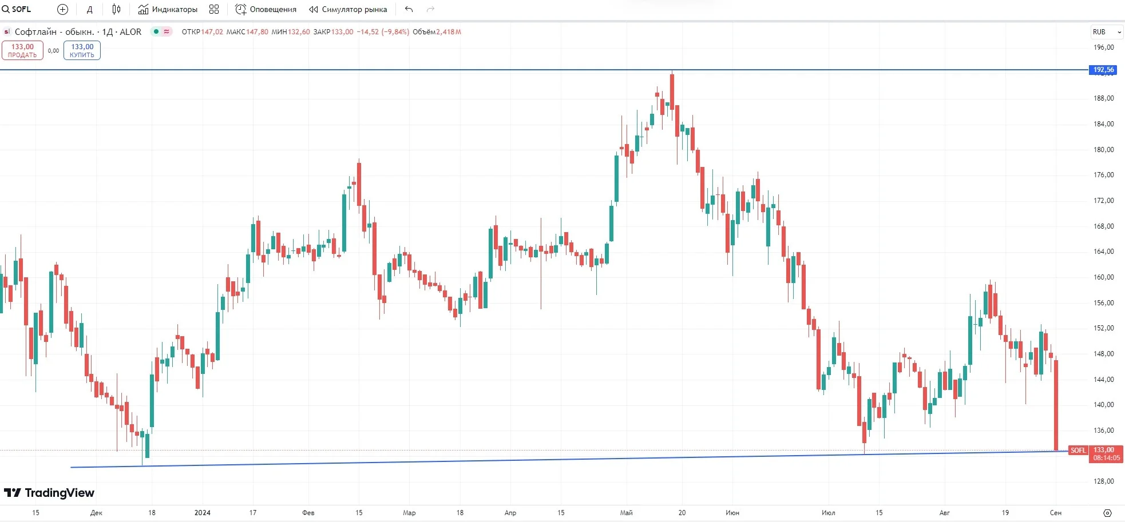Open the candlestick chart type menu
The image size is (1125, 522).
(116, 9)
